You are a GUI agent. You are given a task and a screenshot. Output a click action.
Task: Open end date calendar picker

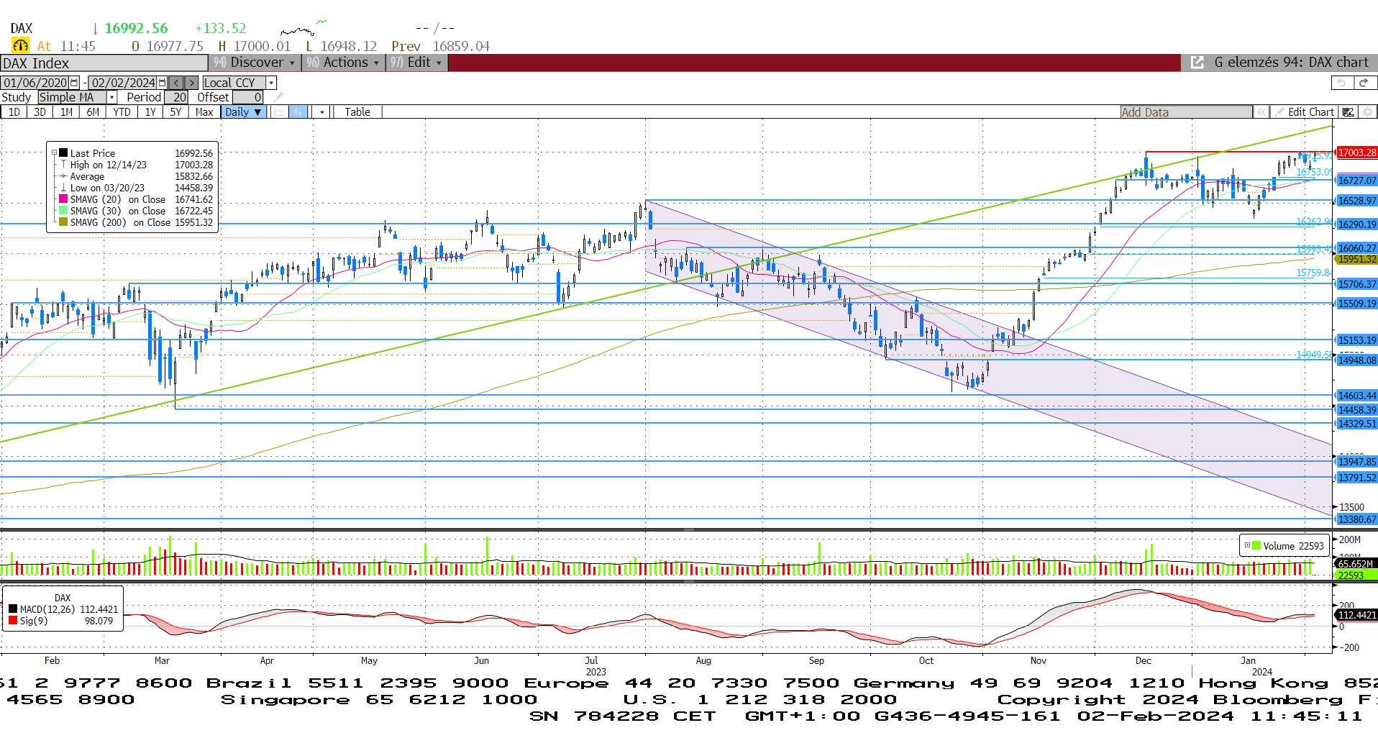pyautogui.click(x=162, y=83)
